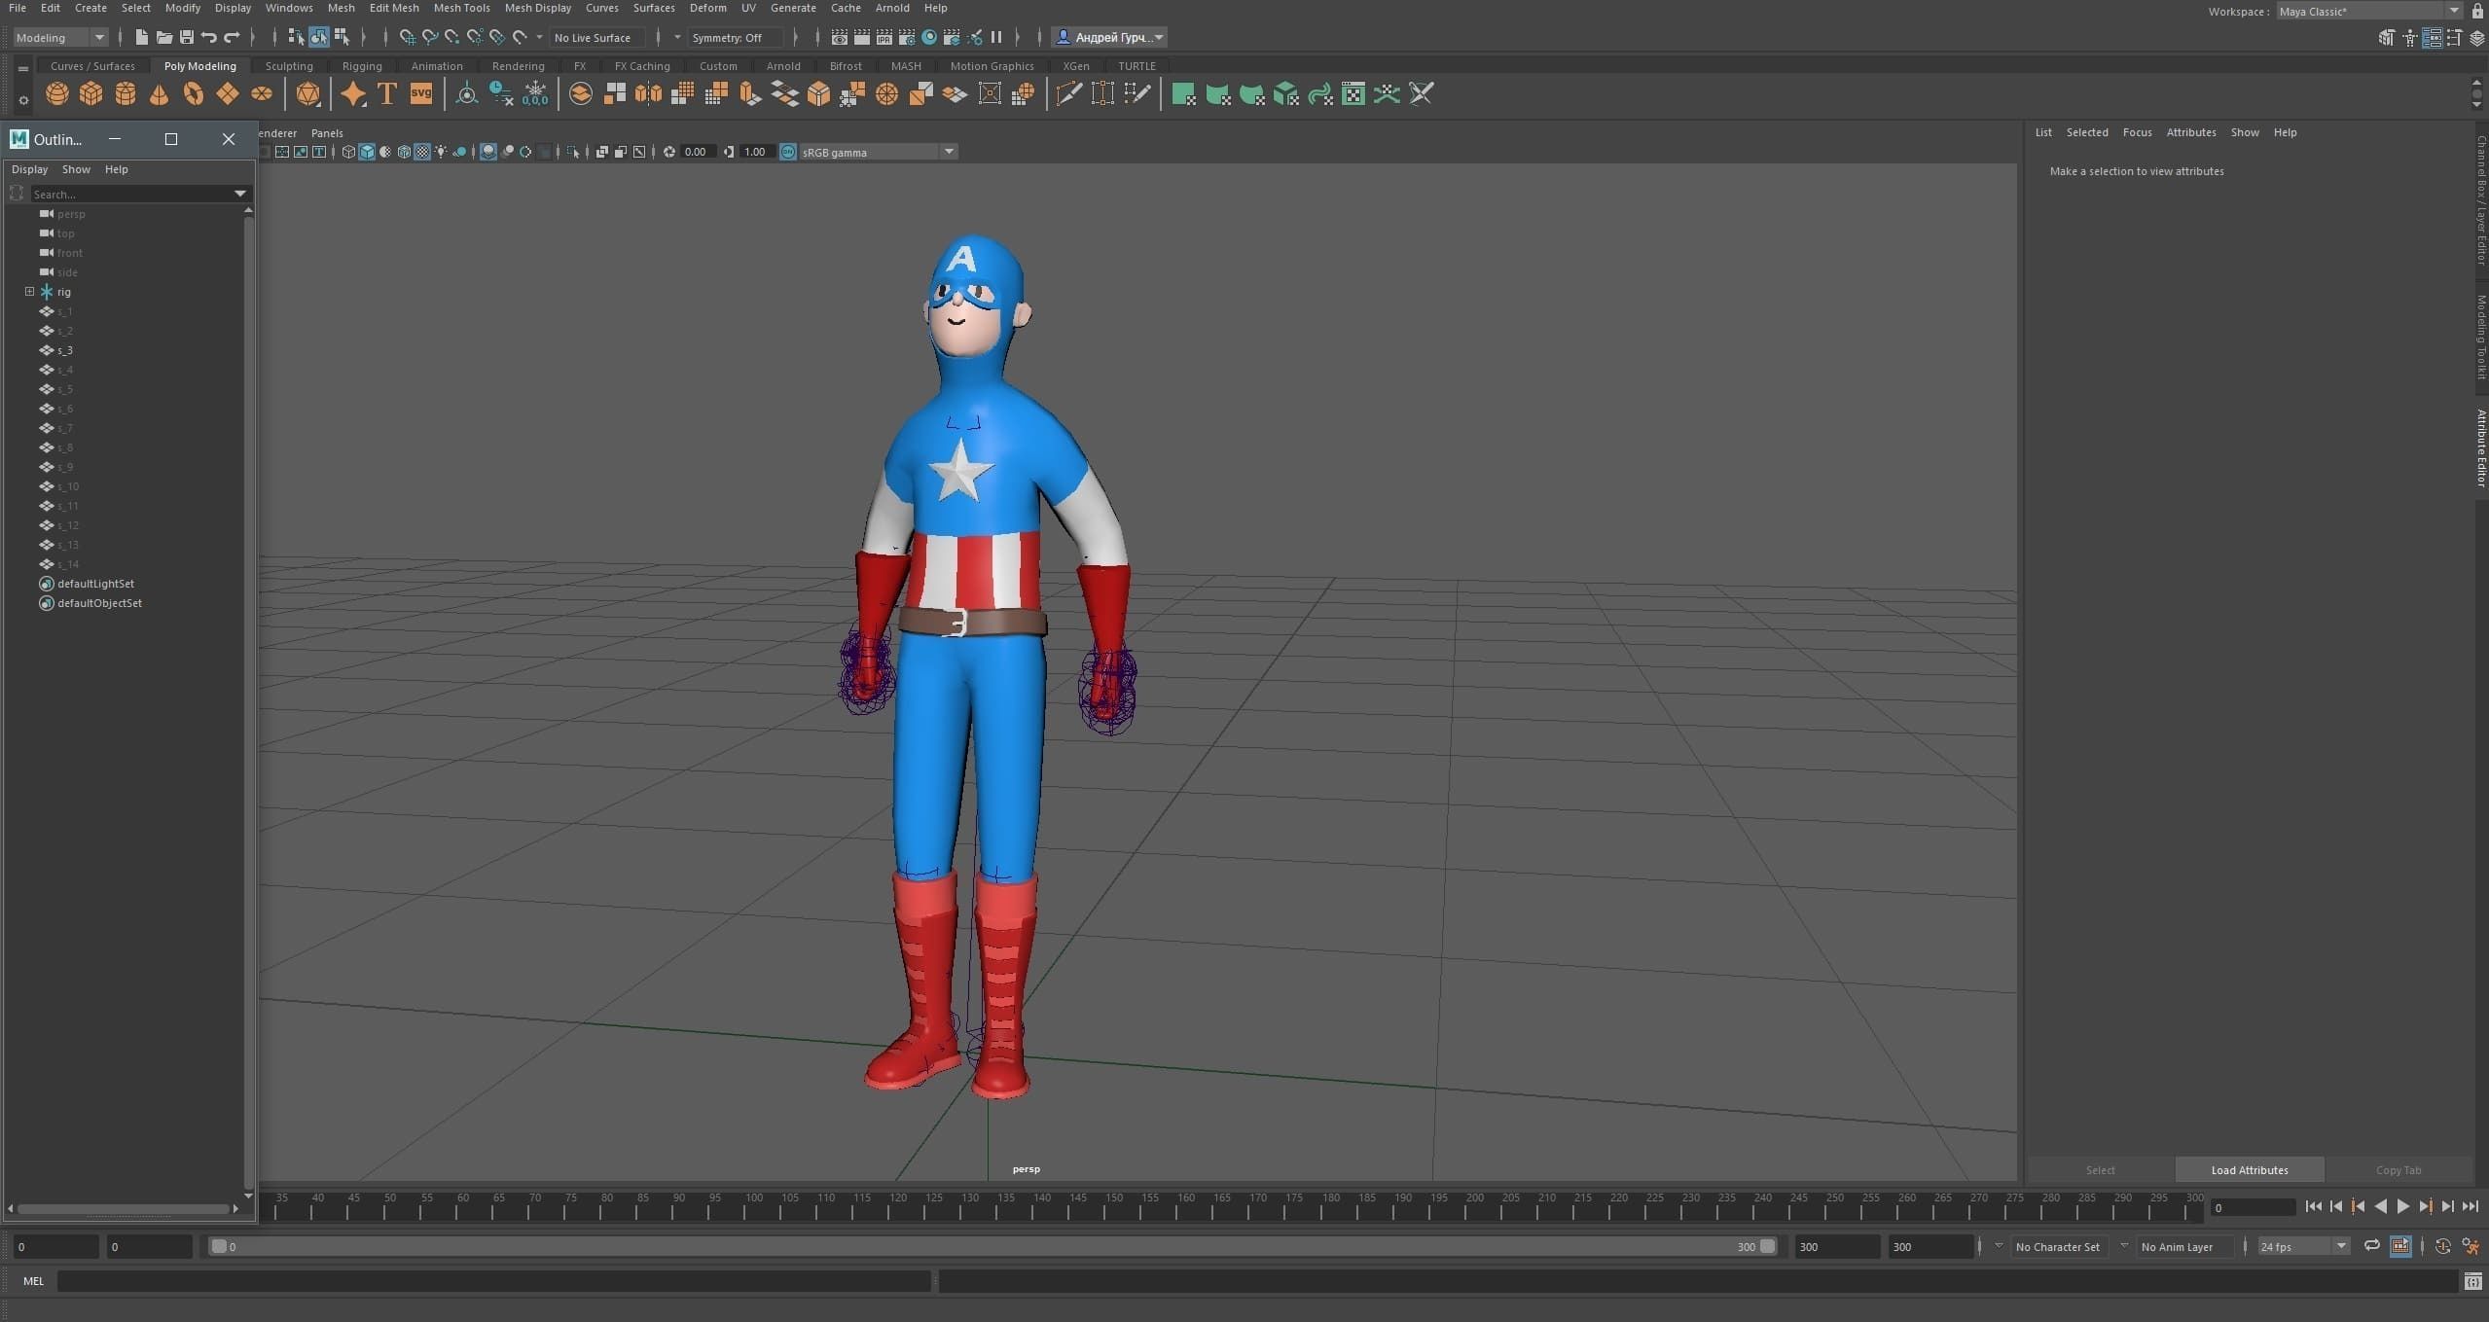Toggle the sRGB gamma color management button

[x=788, y=152]
